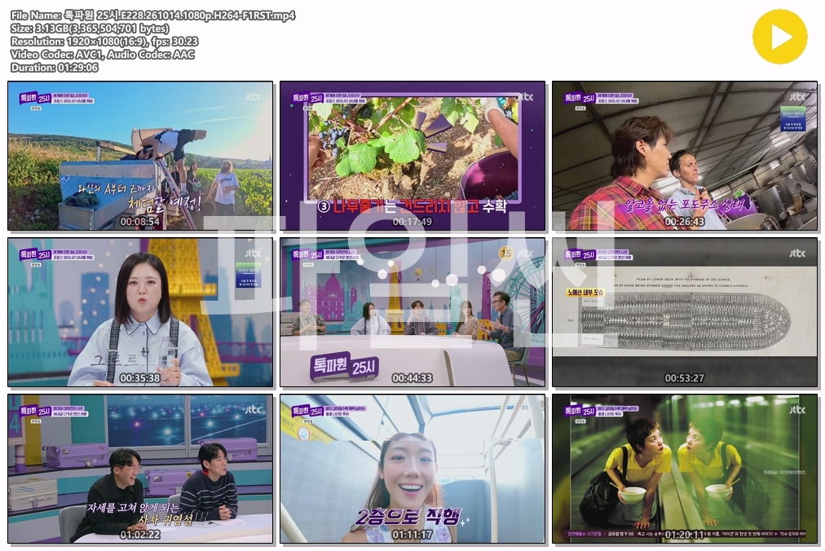Select the Size 3.13GB text line
The height and width of the screenshot is (551, 825).
point(90,29)
